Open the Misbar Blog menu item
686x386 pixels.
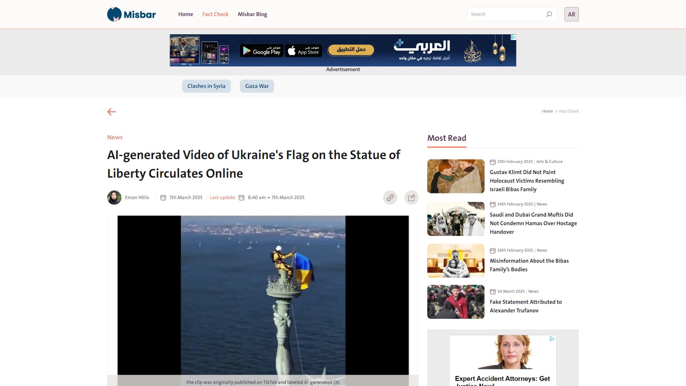(253, 14)
